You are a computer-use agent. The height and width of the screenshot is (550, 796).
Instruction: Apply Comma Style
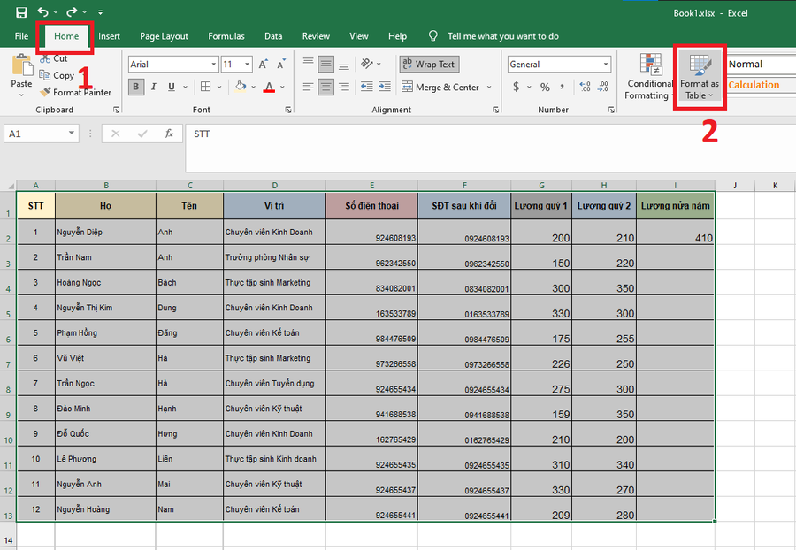[x=563, y=87]
